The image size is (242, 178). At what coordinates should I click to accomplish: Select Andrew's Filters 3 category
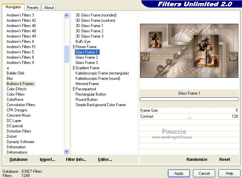point(20,15)
